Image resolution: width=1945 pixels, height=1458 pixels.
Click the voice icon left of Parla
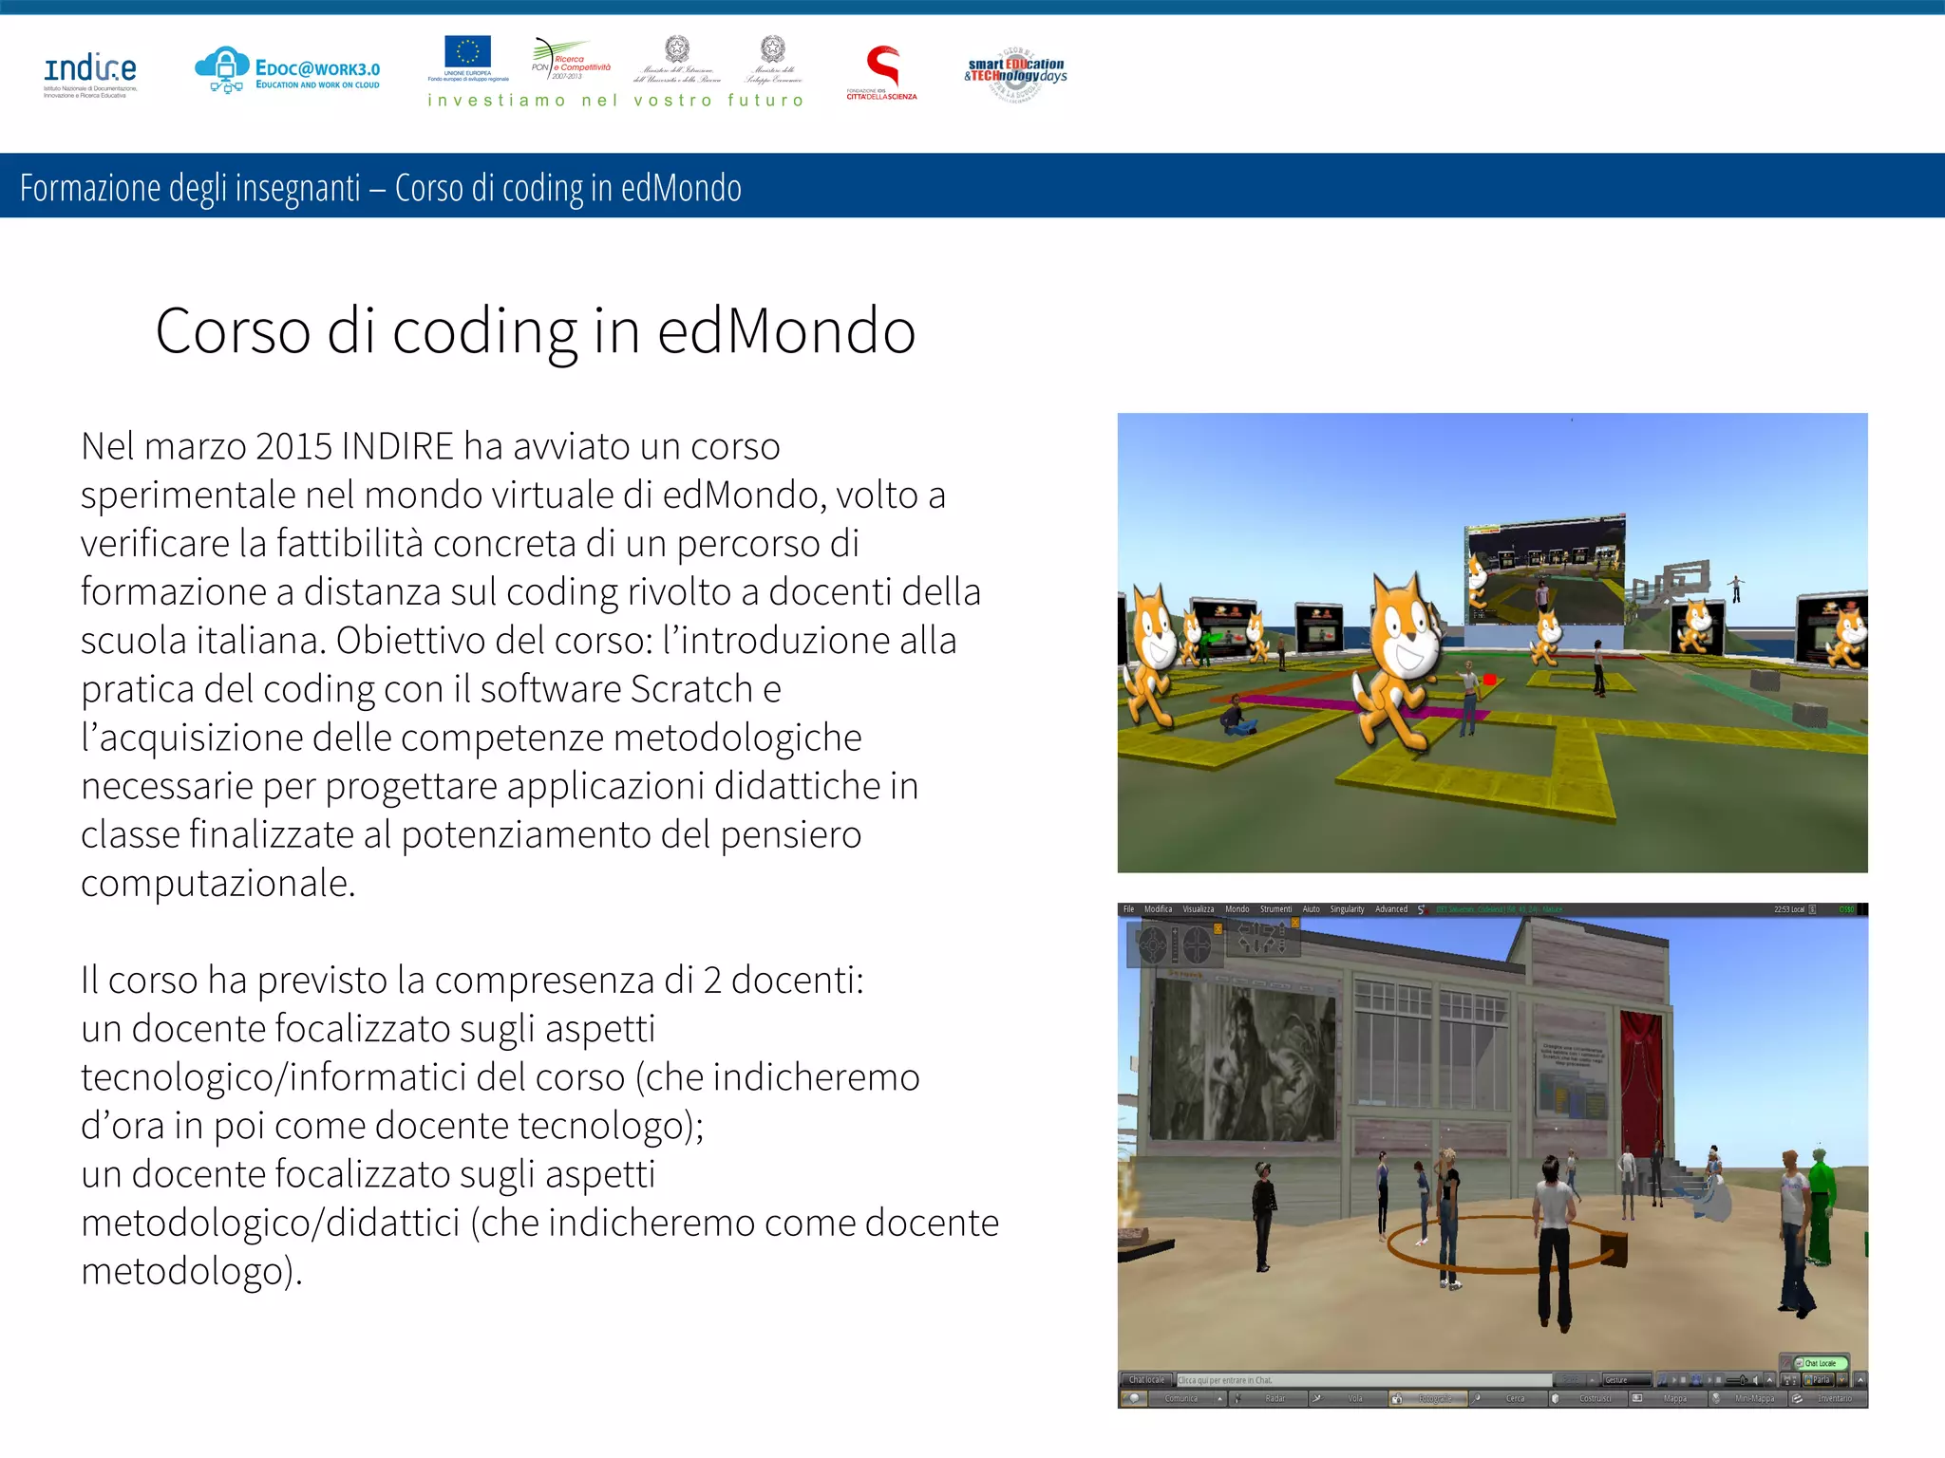pos(1790,1380)
